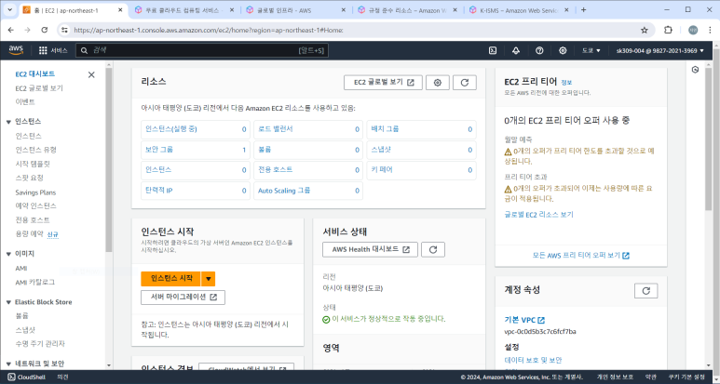Open the 스냅샷 resource link in 리소스
Image resolution: width=720 pixels, height=384 pixels.
coord(381,150)
